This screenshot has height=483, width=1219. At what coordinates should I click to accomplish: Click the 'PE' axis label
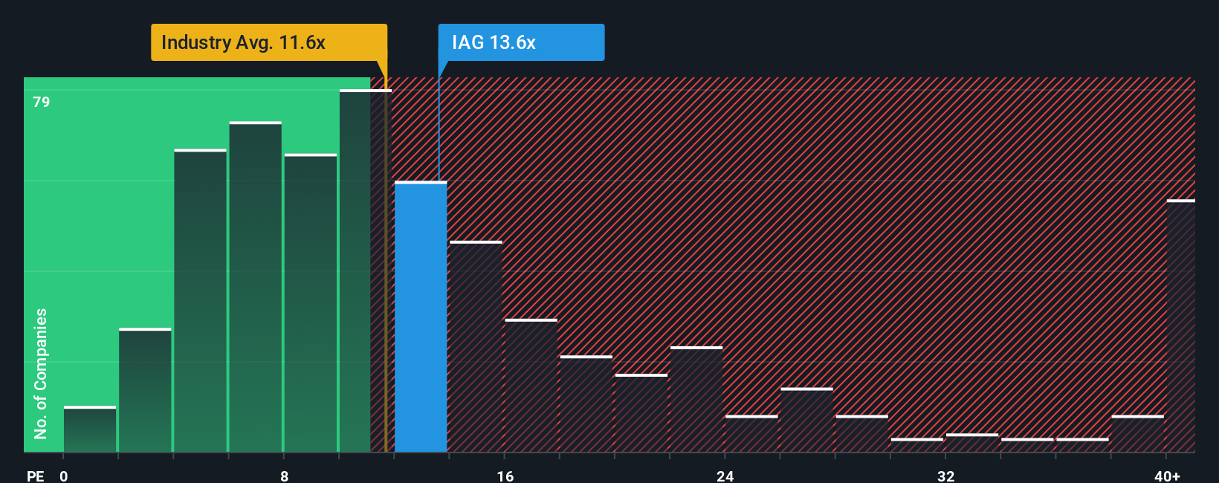click(x=36, y=476)
